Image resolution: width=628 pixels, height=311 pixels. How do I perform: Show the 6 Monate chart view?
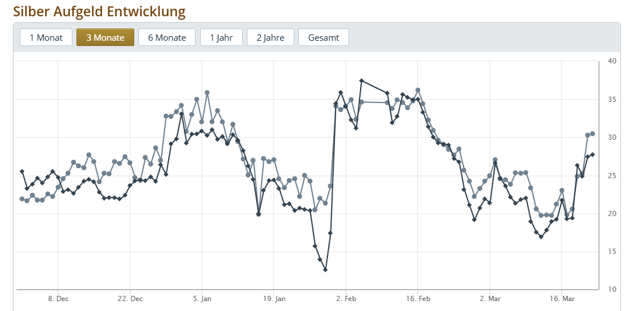coord(167,37)
